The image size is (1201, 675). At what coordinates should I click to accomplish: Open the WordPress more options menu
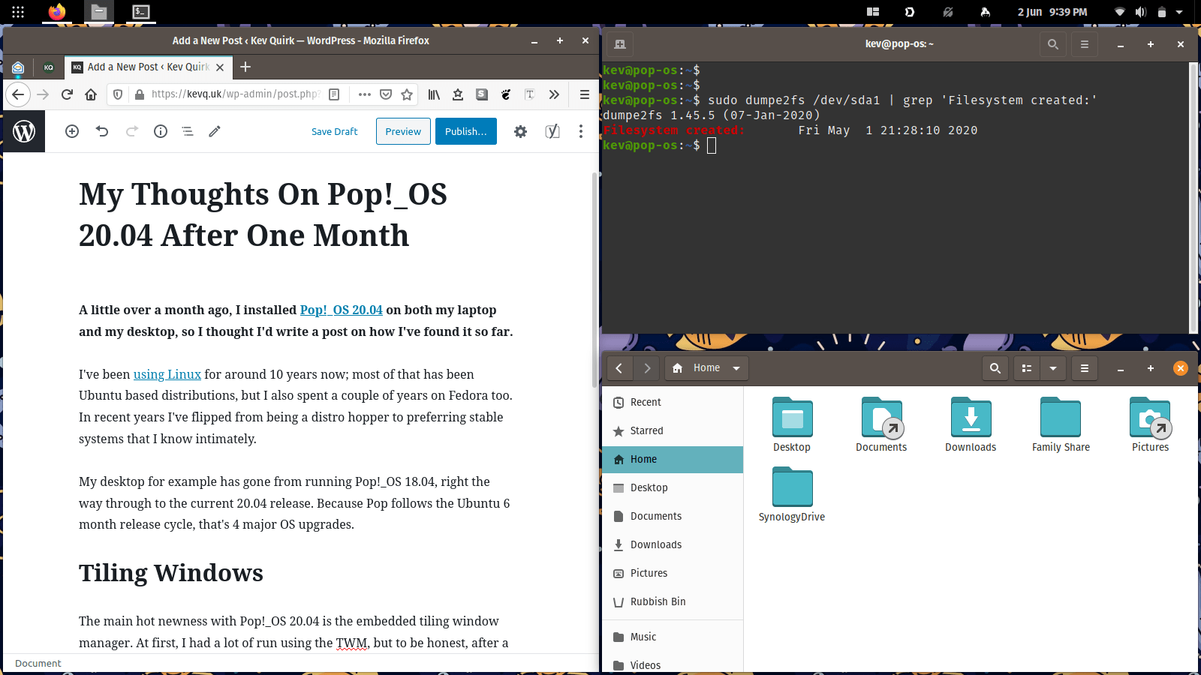(580, 131)
